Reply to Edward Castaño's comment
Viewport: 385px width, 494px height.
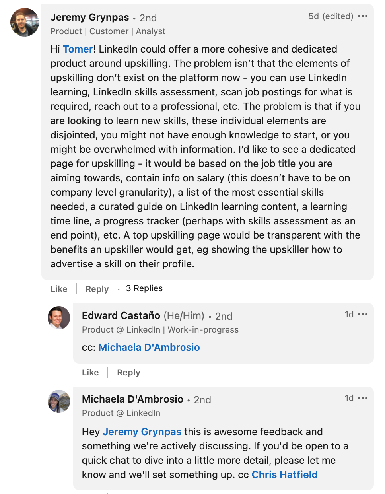(x=128, y=373)
